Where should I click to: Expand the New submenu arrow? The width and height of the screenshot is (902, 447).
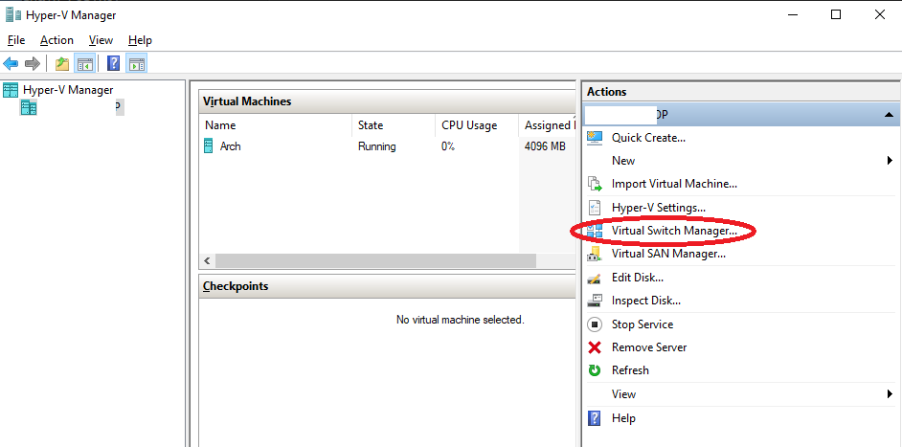[890, 161]
